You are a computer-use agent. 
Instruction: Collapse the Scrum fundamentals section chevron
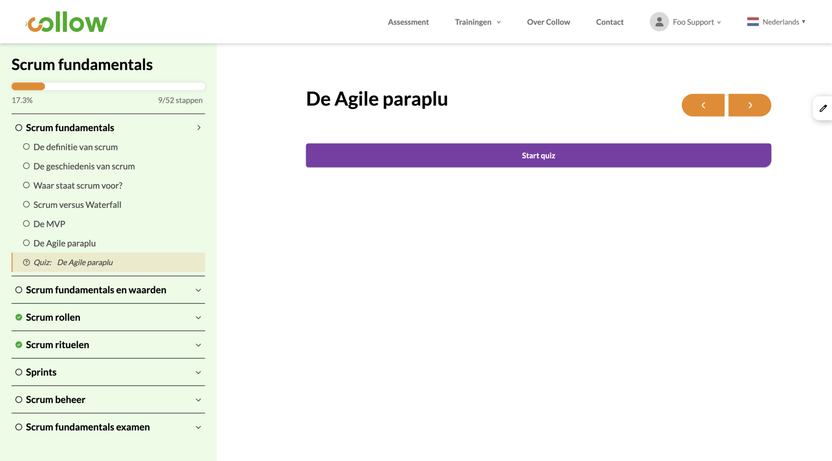click(199, 128)
